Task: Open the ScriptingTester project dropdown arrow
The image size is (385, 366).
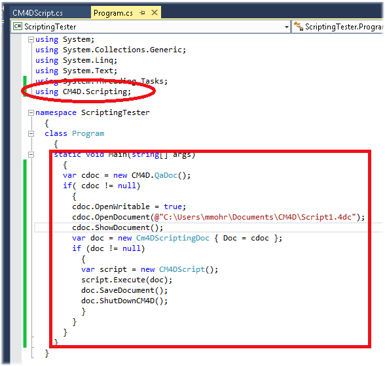Action: tap(286, 27)
